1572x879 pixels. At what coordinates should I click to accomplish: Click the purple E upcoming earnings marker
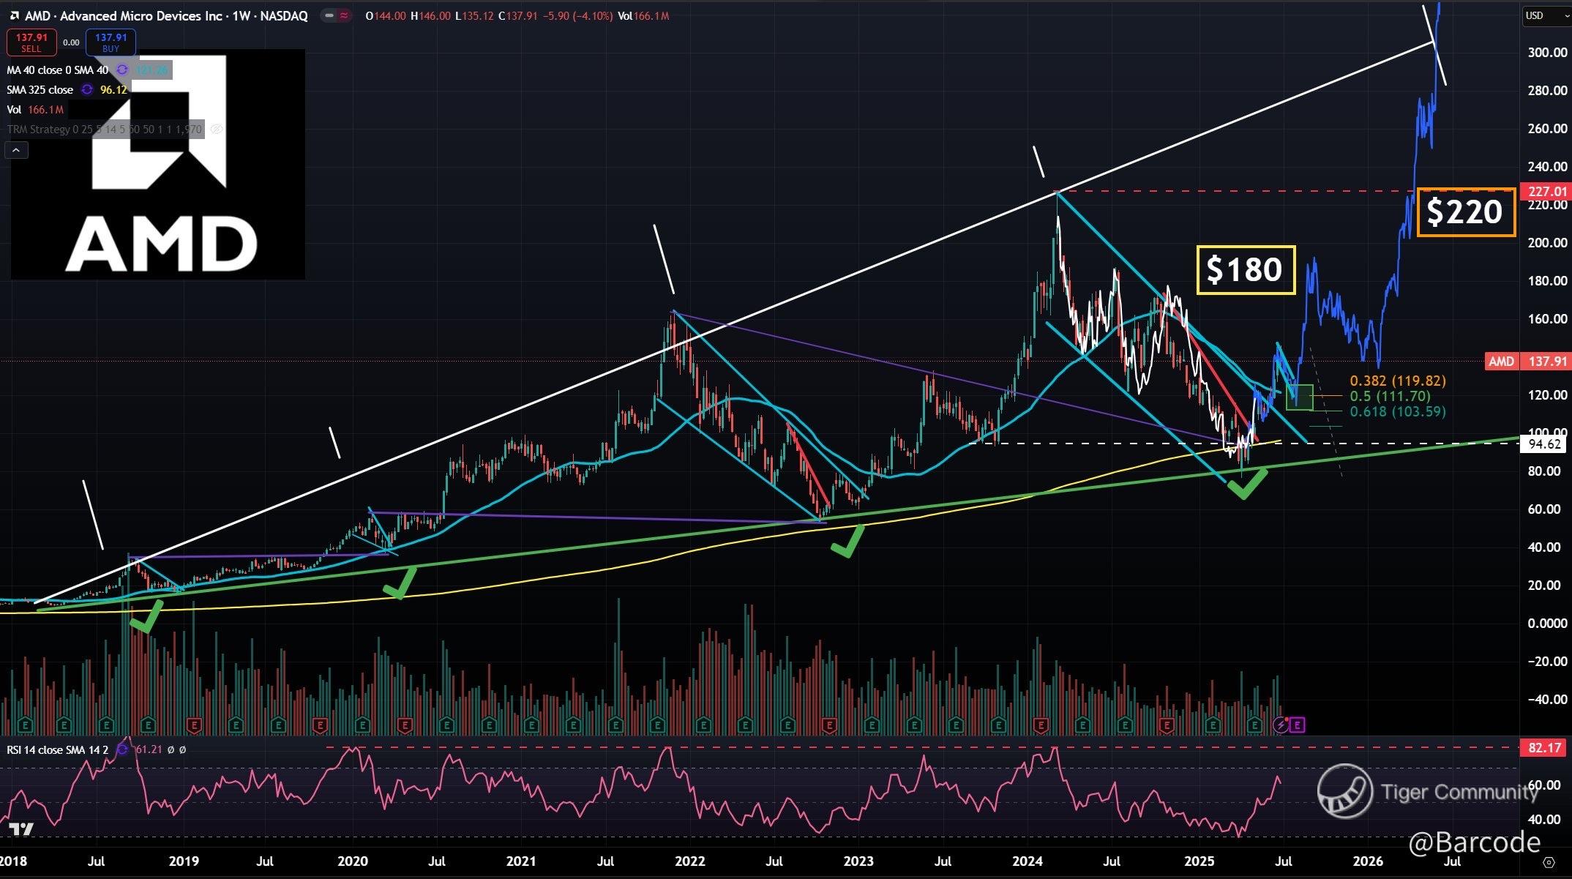(1297, 725)
